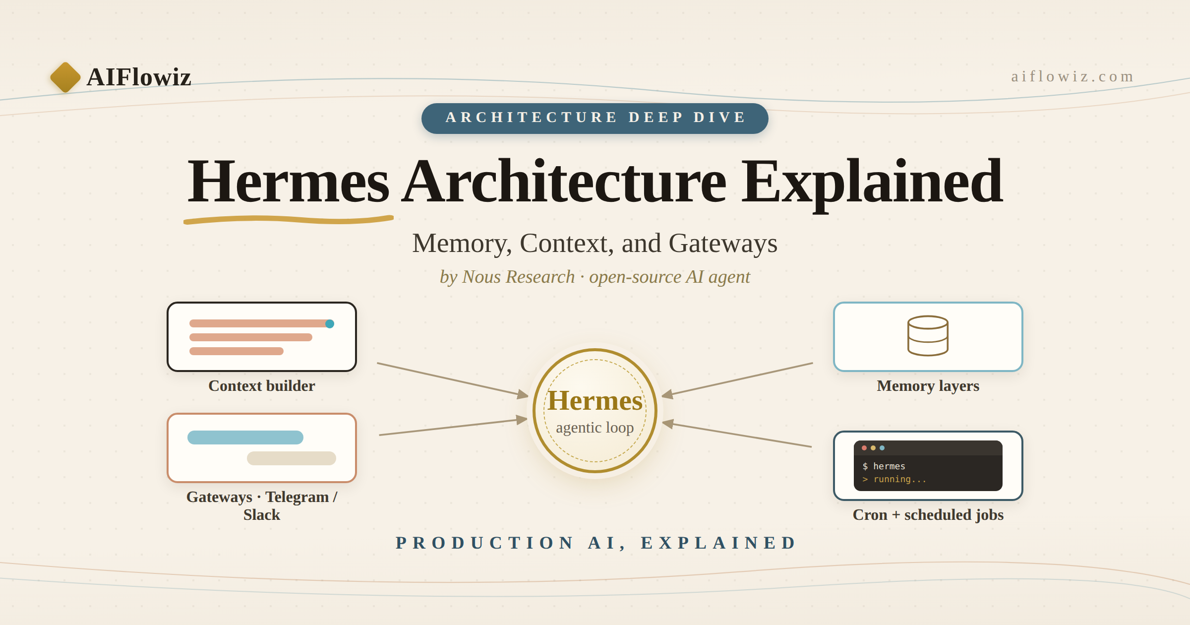Click the database cylinder icon
Image resolution: width=1190 pixels, height=625 pixels.
tap(928, 336)
